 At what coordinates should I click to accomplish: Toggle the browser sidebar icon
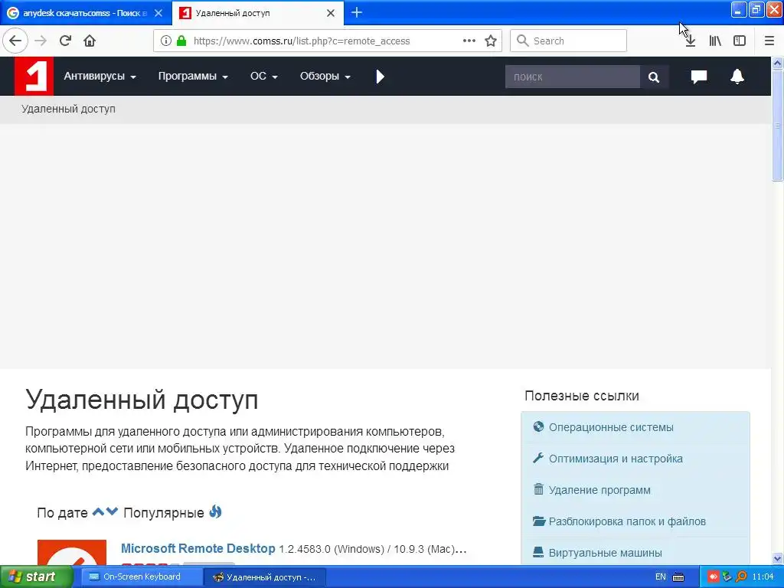740,41
